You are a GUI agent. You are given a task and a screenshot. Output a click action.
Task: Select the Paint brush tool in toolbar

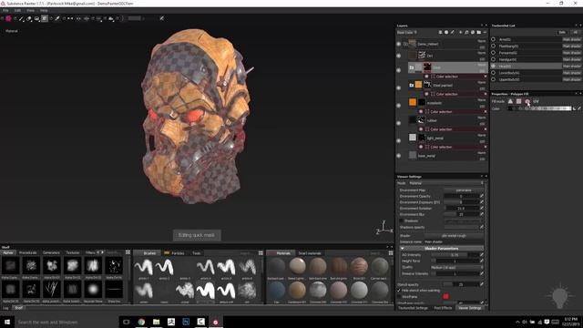tap(21, 18)
